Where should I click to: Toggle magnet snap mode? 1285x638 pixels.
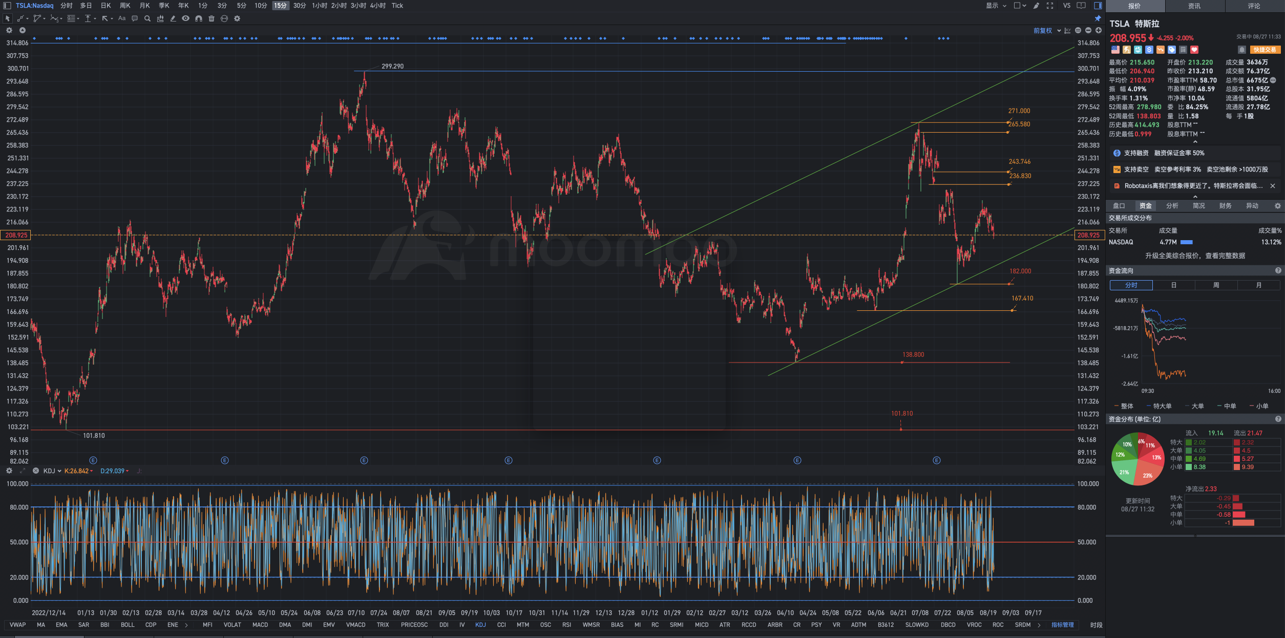199,18
